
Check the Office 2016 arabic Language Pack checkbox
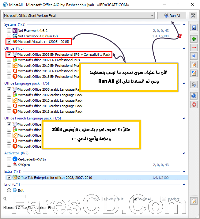(x=9, y=111)
